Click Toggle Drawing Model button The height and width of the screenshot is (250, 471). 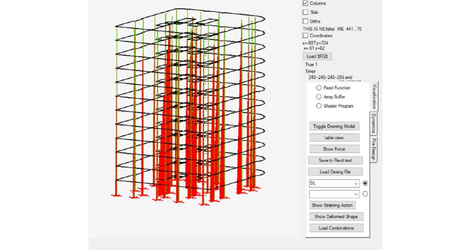(x=334, y=126)
